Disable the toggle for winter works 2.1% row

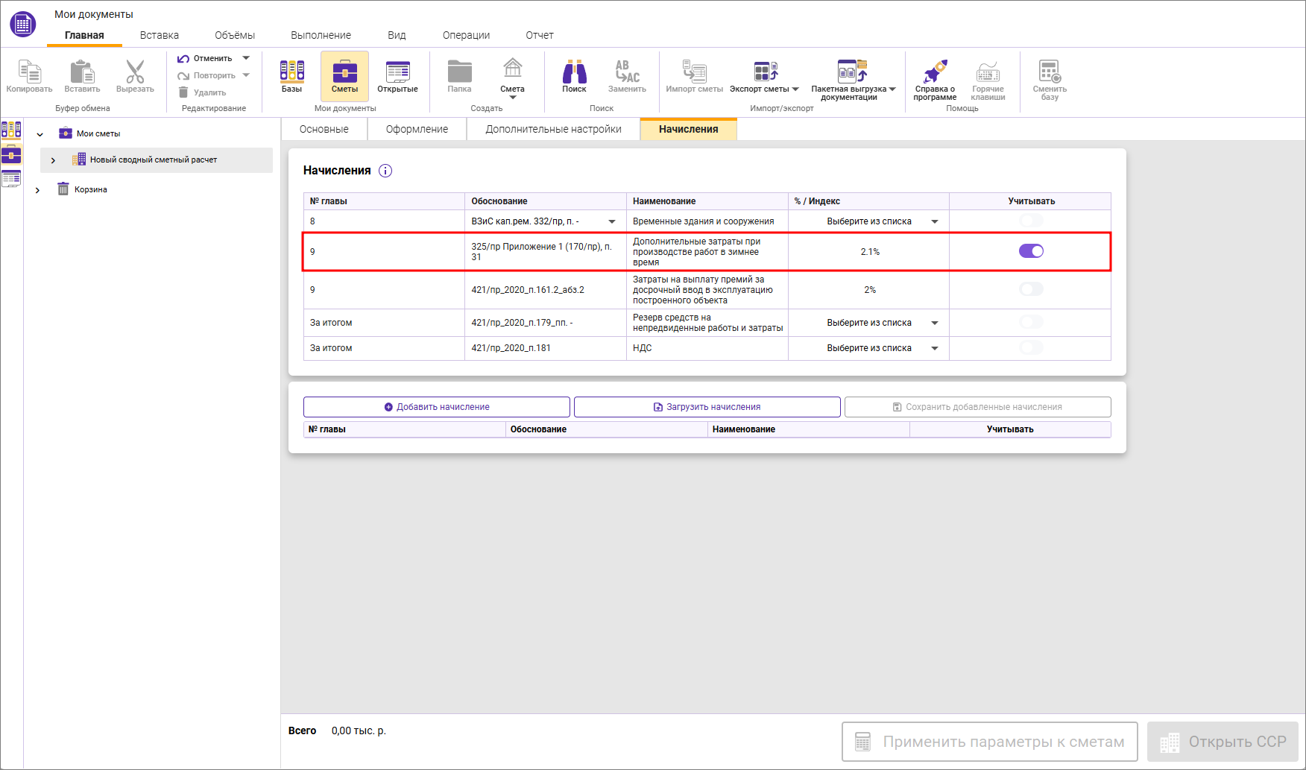click(1031, 251)
